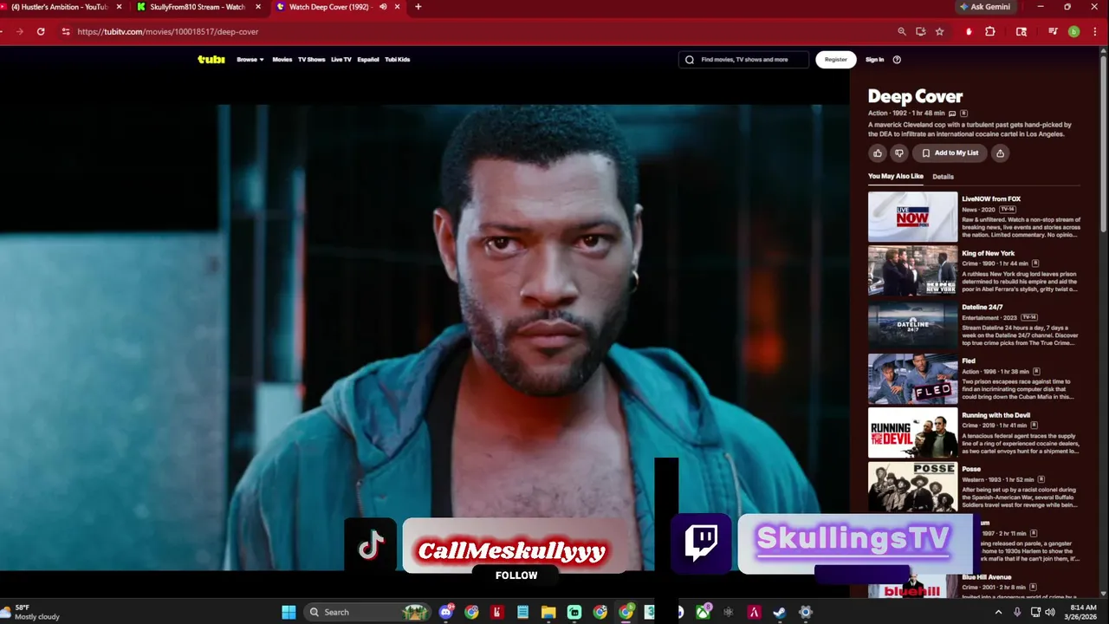1109x624 pixels.
Task: Open Running with the Devil thumbnail
Action: tap(913, 432)
